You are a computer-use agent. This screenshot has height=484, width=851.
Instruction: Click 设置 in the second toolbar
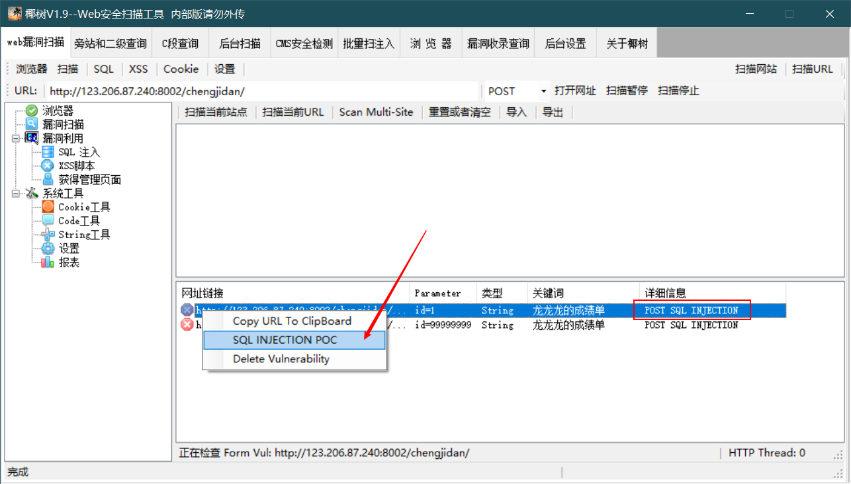(x=225, y=69)
